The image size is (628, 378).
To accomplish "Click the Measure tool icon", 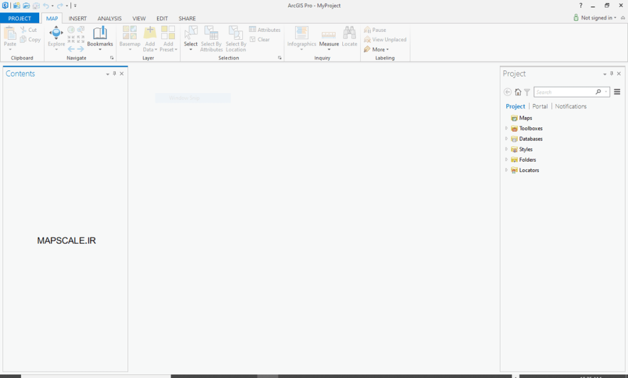I will point(329,36).
